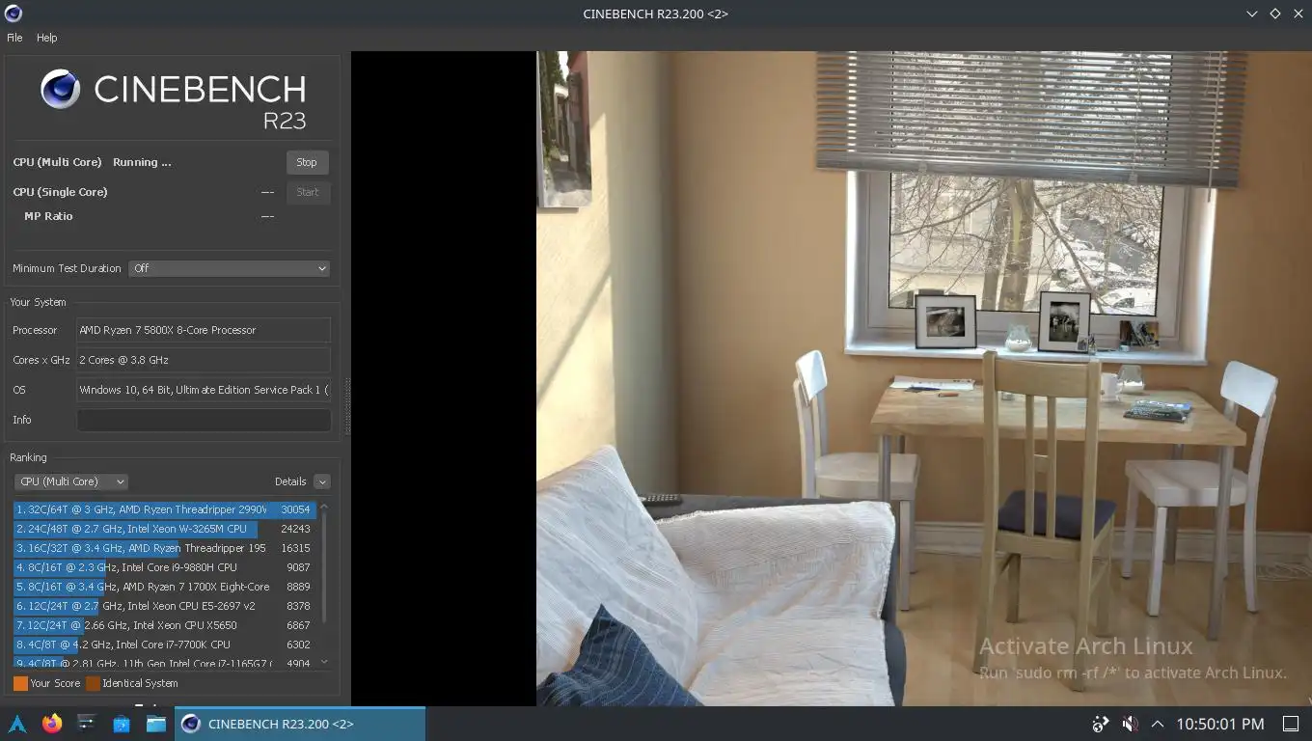The height and width of the screenshot is (741, 1312).
Task: Switch to Cinebench R23.200 taskbar entry
Action: coord(299,724)
